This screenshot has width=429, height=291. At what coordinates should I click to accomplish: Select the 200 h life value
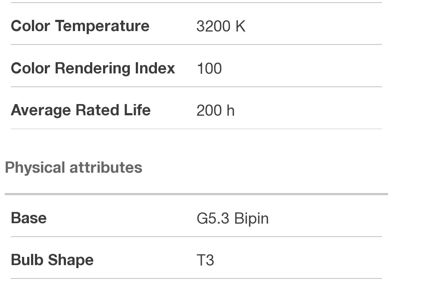(215, 111)
